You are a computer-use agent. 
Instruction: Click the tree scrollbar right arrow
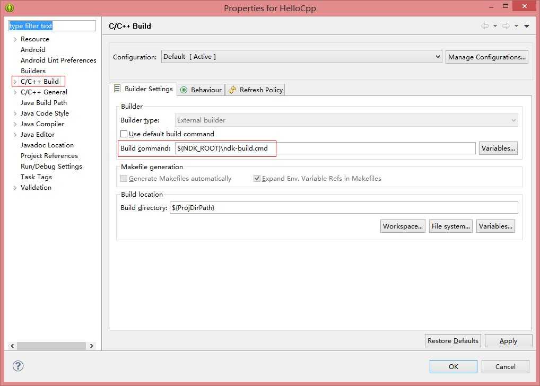[x=92, y=346]
